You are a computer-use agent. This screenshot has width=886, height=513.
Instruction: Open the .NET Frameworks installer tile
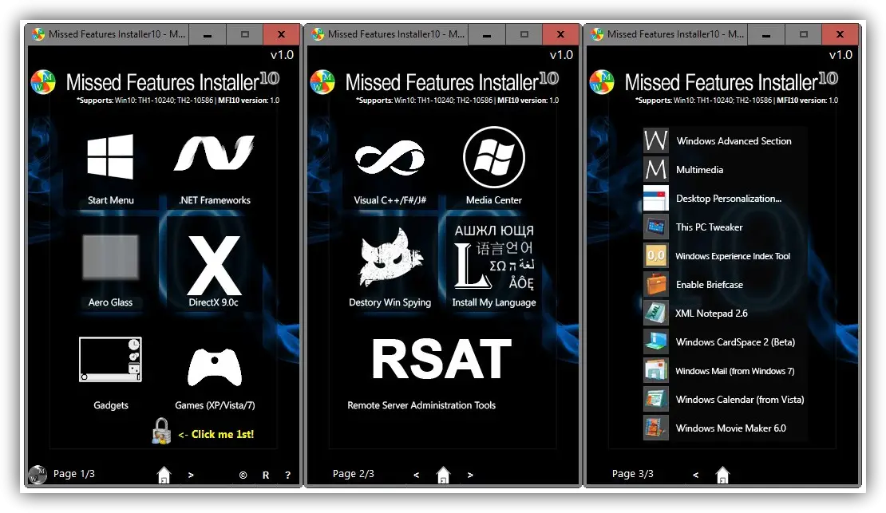214,168
